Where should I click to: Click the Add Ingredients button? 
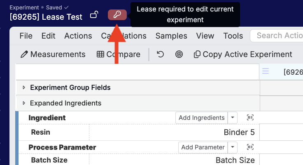(x=202, y=117)
